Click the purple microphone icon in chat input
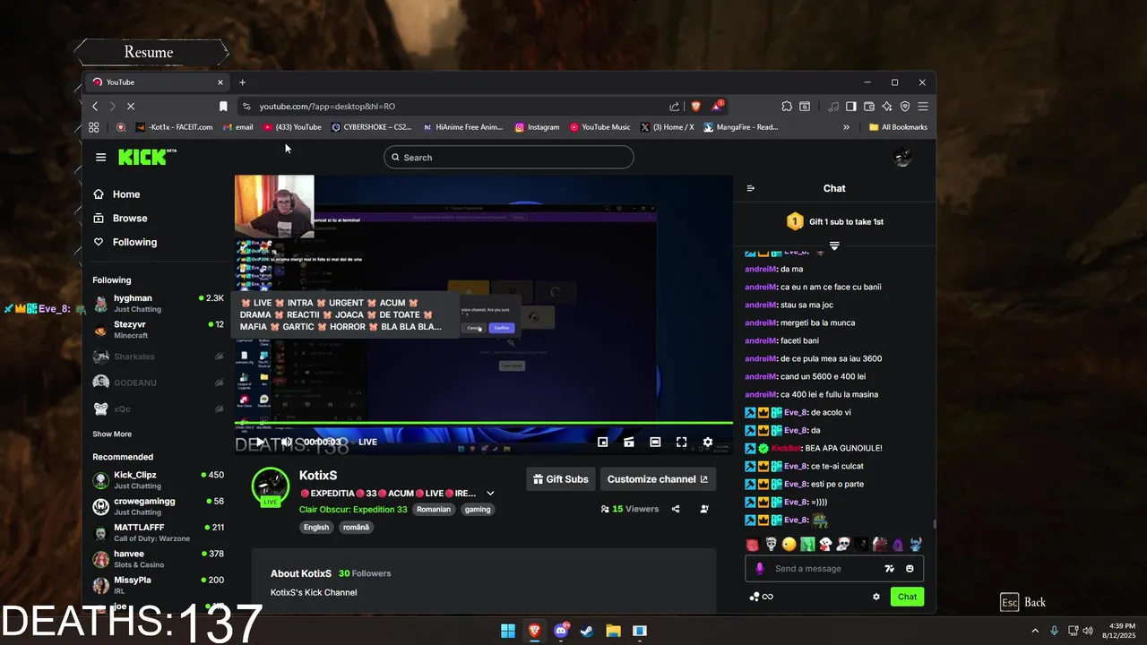The image size is (1147, 645). 760,569
